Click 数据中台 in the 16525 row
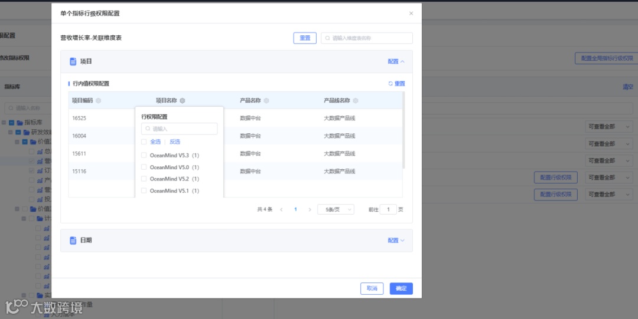Image resolution: width=638 pixels, height=319 pixels. tap(250, 119)
